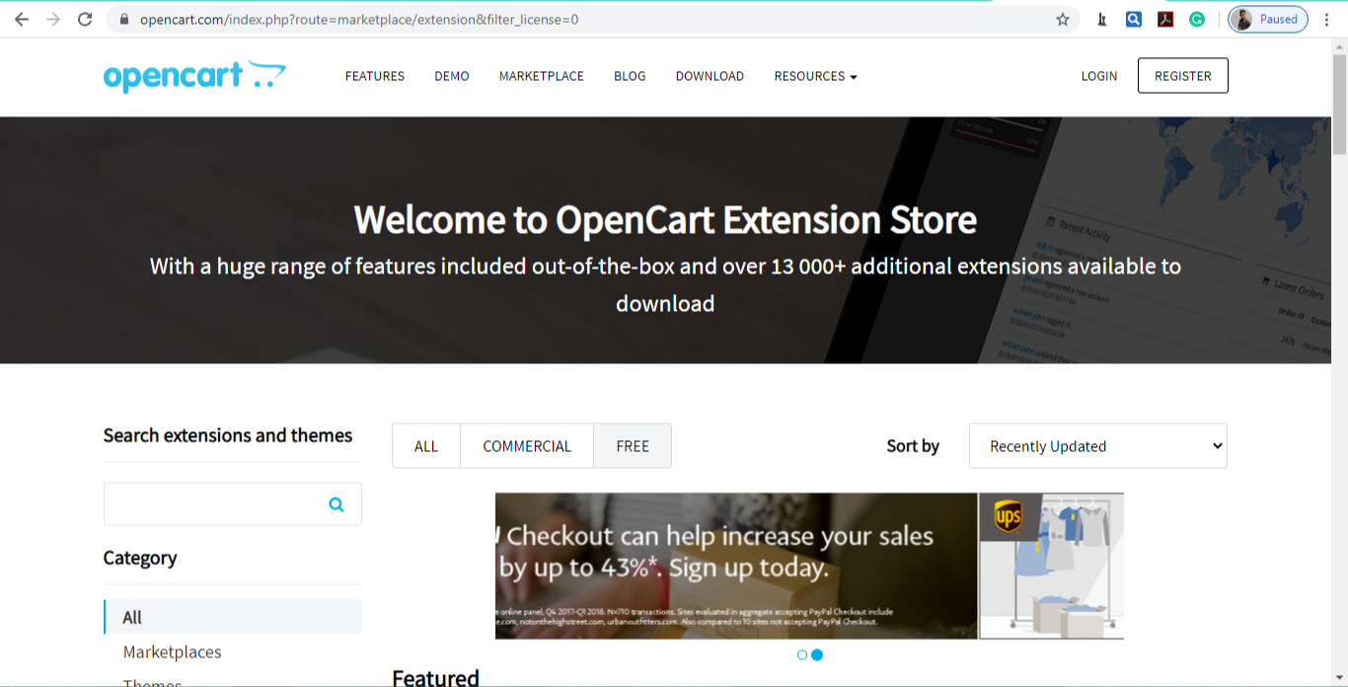The height and width of the screenshot is (687, 1348).
Task: Open the DEMO nav item
Action: click(x=452, y=76)
